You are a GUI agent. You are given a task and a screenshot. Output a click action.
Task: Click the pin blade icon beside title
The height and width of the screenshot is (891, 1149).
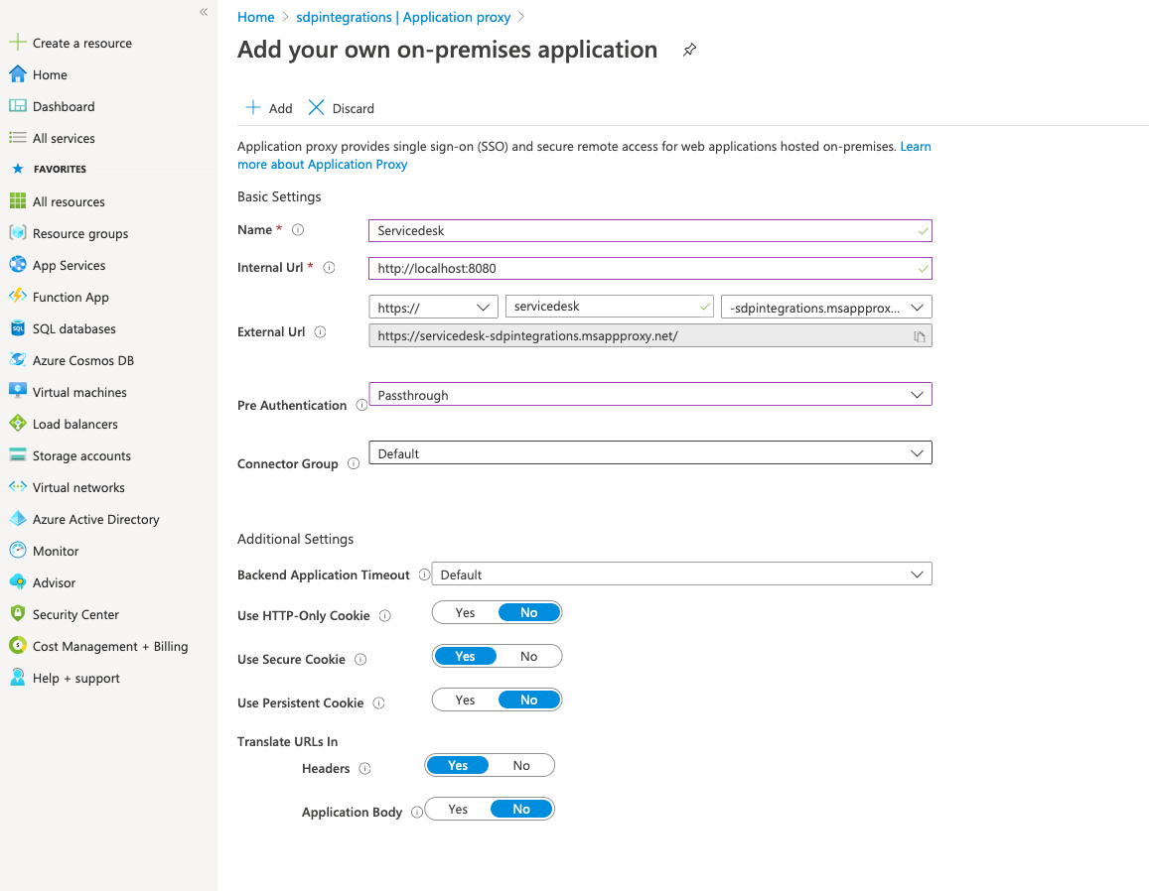(689, 51)
